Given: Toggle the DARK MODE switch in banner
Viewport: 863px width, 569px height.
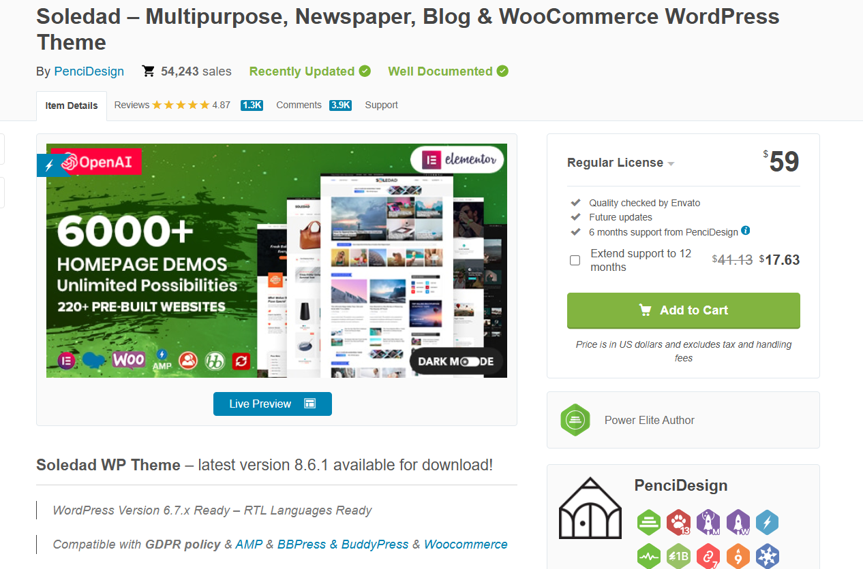Looking at the screenshot, I should tap(470, 361).
